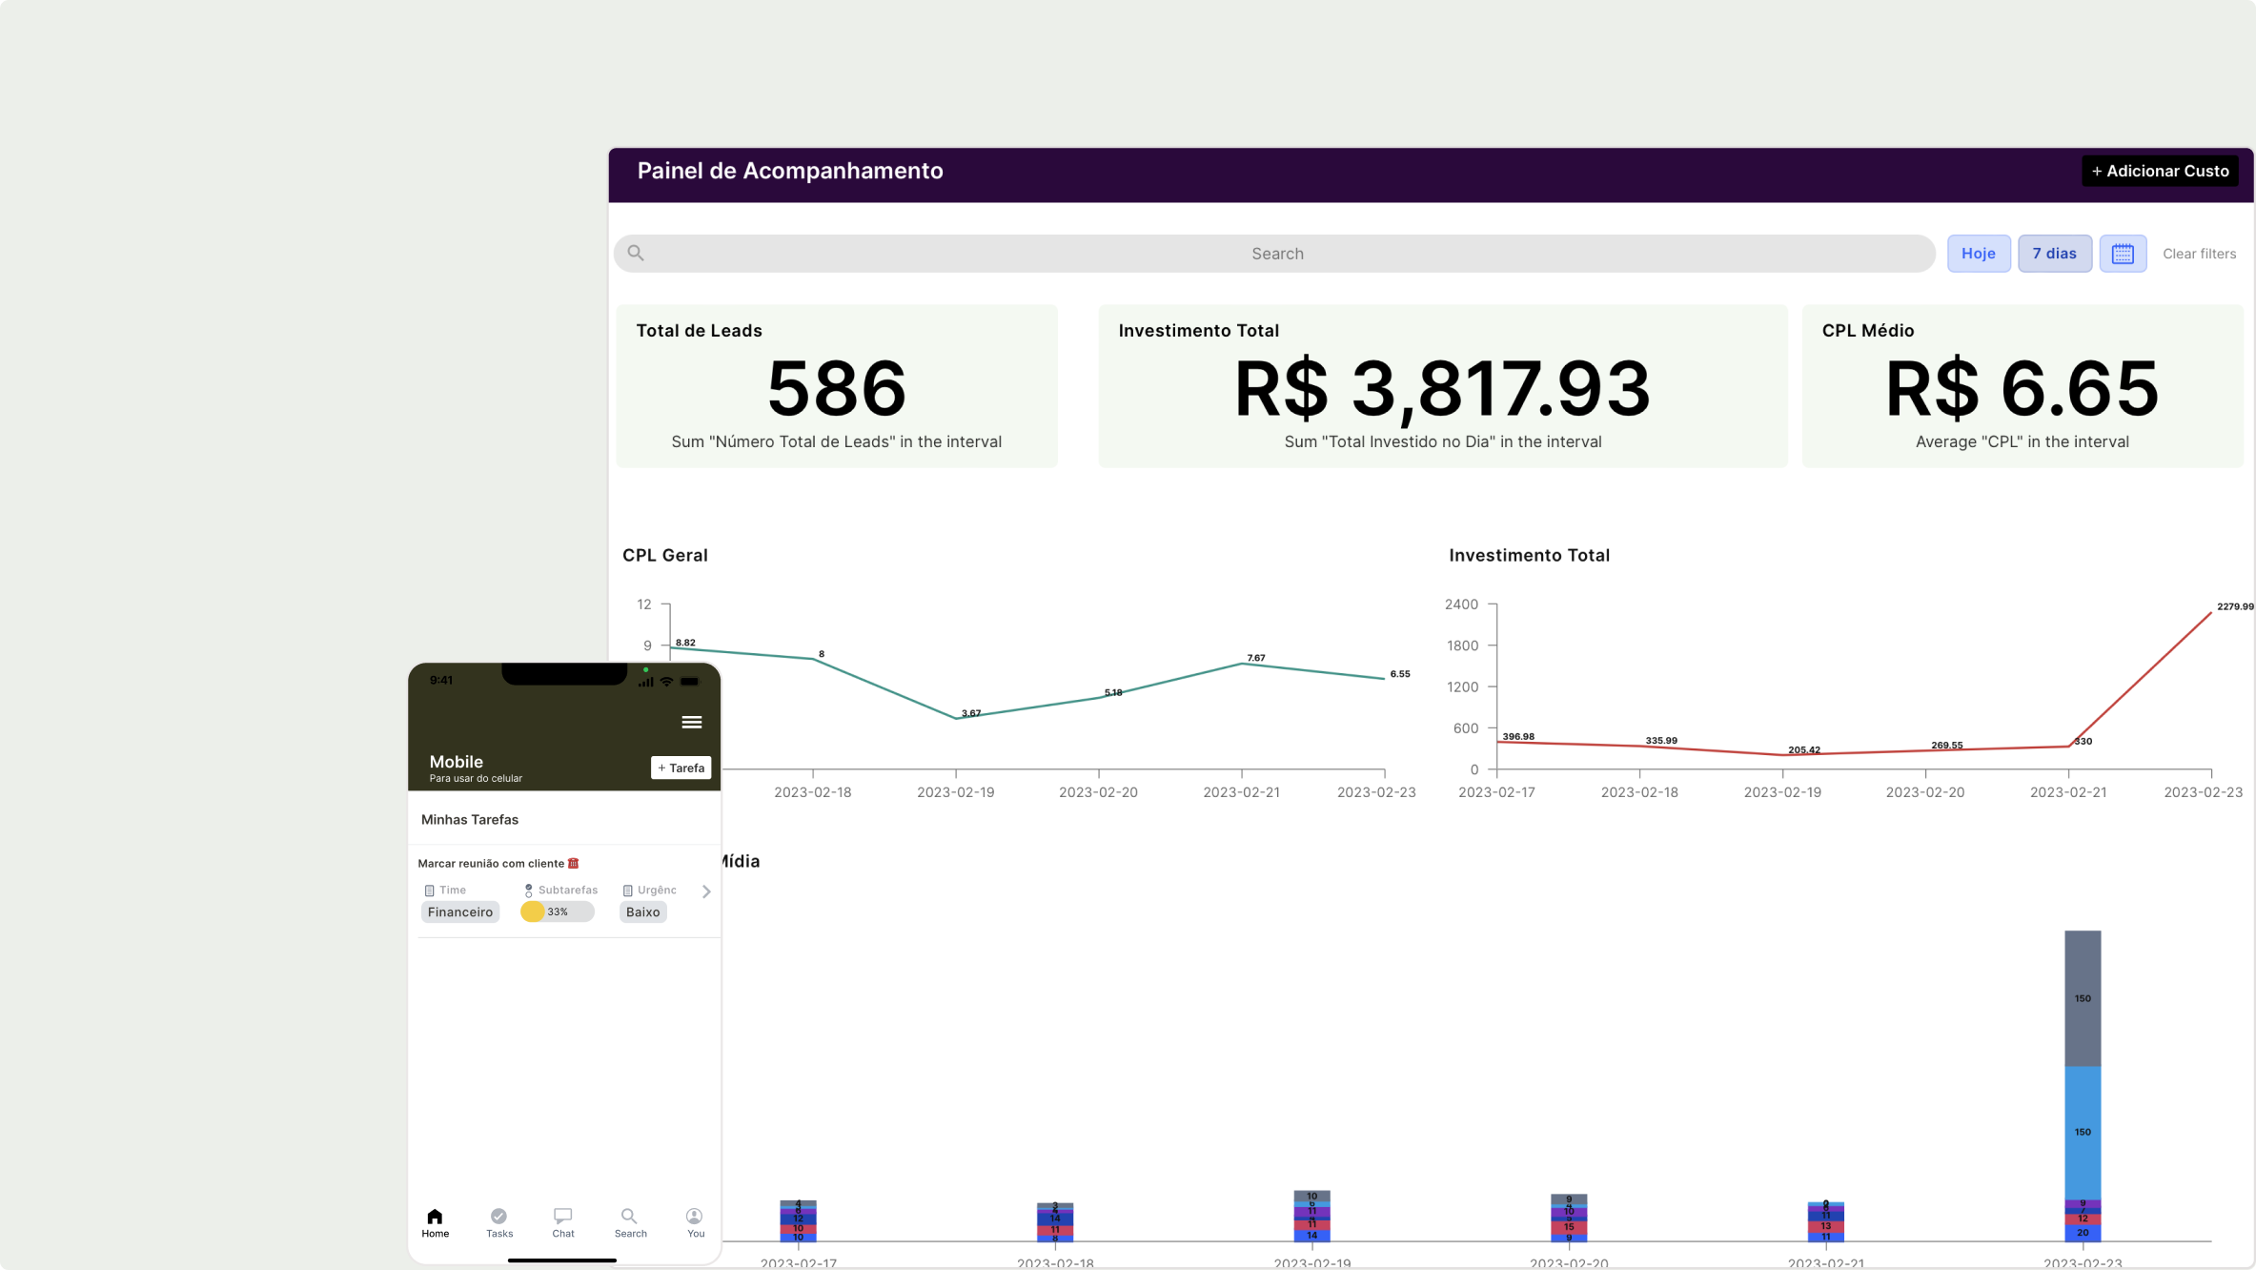The image size is (2256, 1270).
Task: Click Clear filters link
Action: pos(2199,254)
